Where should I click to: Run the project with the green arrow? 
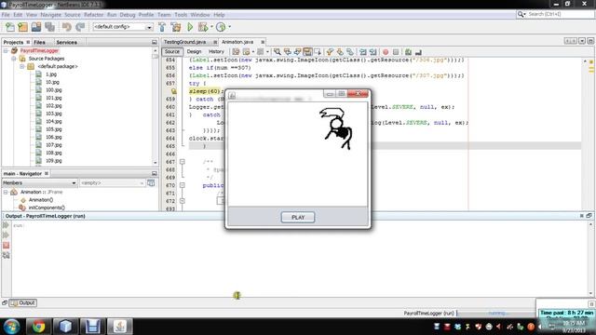[190, 27]
